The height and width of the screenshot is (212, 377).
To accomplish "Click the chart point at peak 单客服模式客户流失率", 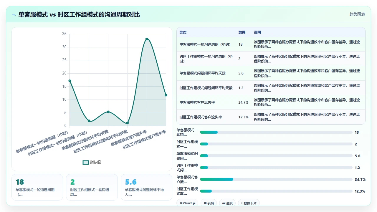I will [147, 39].
